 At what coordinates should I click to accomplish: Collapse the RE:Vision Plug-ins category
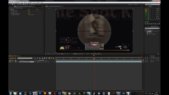(x=145, y=30)
